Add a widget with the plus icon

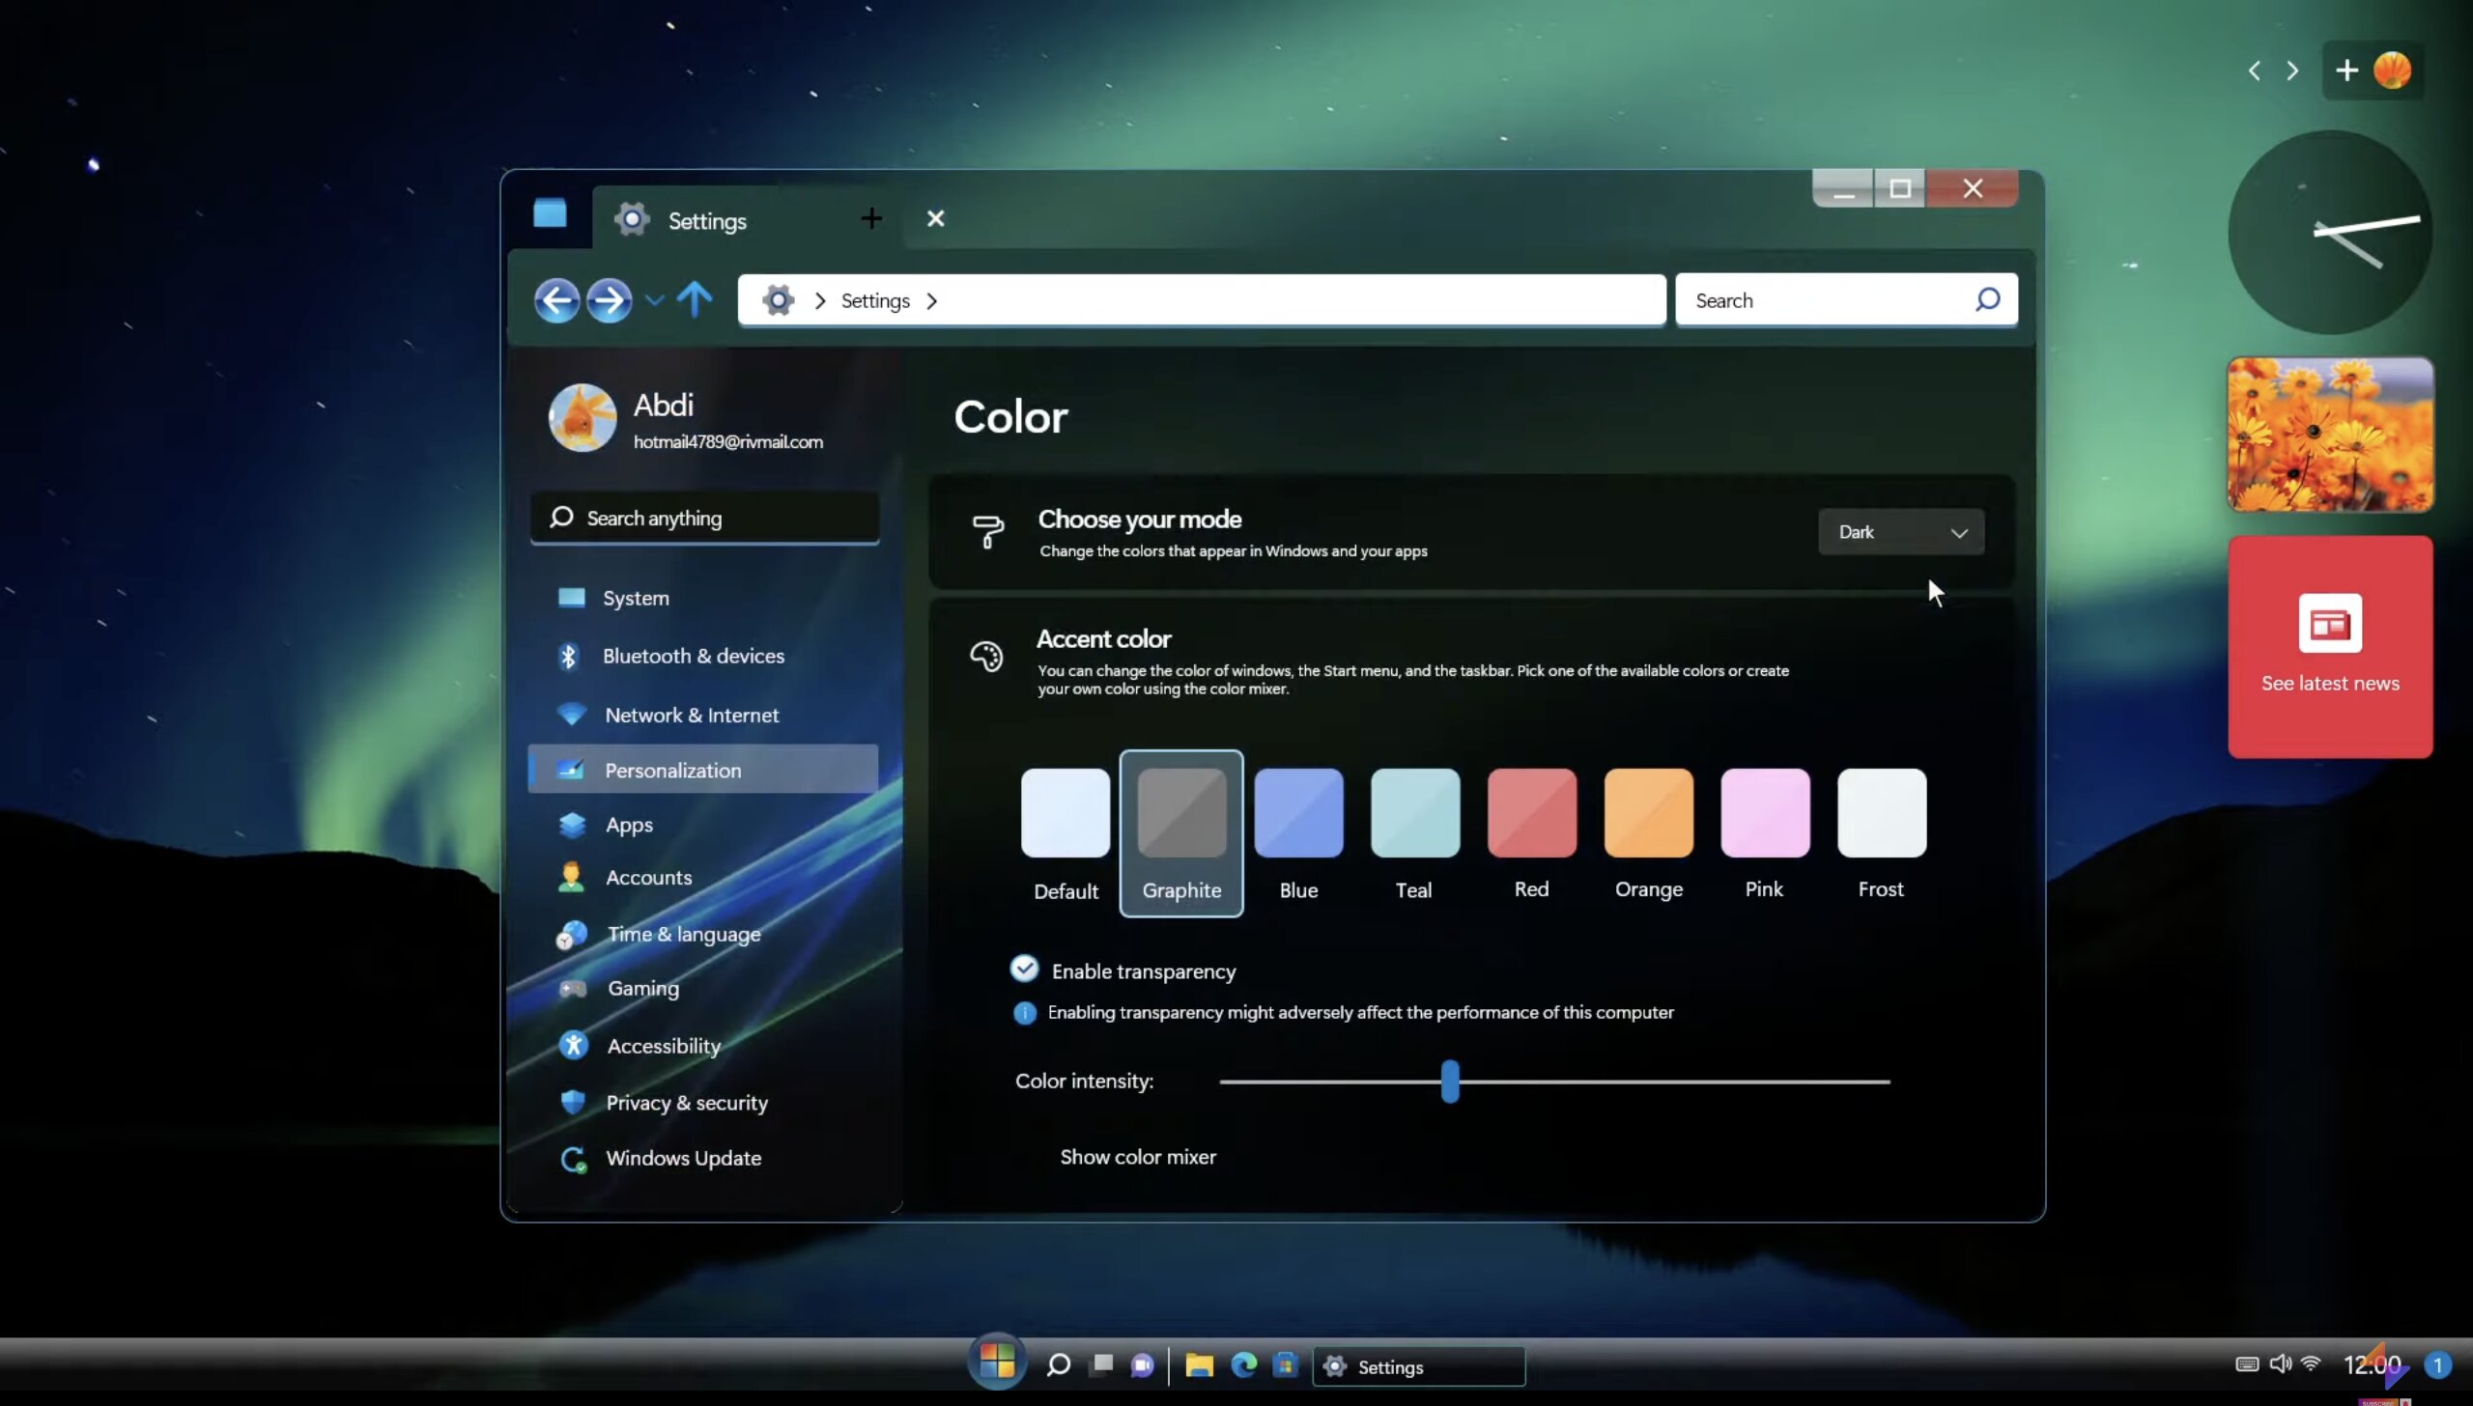click(x=2346, y=70)
